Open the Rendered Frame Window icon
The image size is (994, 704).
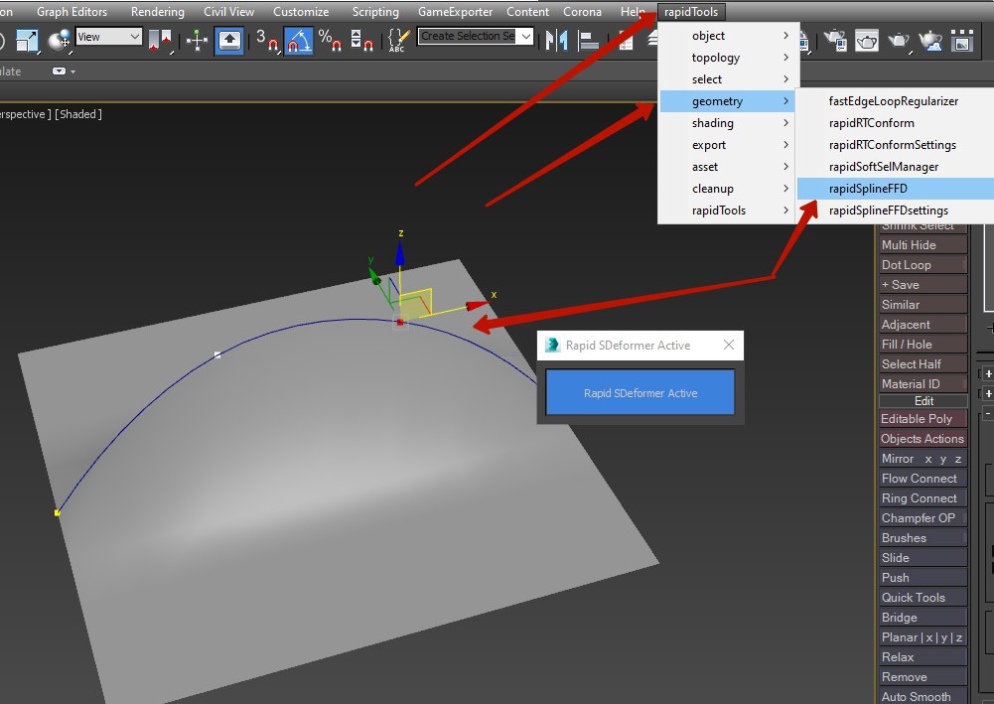coord(867,41)
